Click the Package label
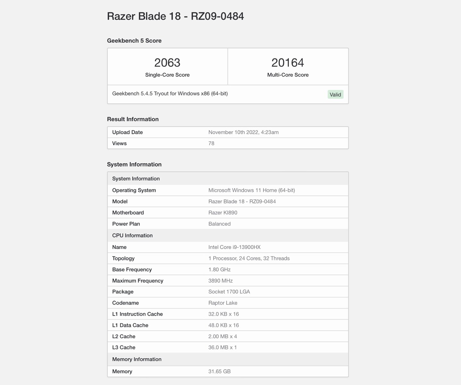Image resolution: width=461 pixels, height=385 pixels. click(x=123, y=292)
